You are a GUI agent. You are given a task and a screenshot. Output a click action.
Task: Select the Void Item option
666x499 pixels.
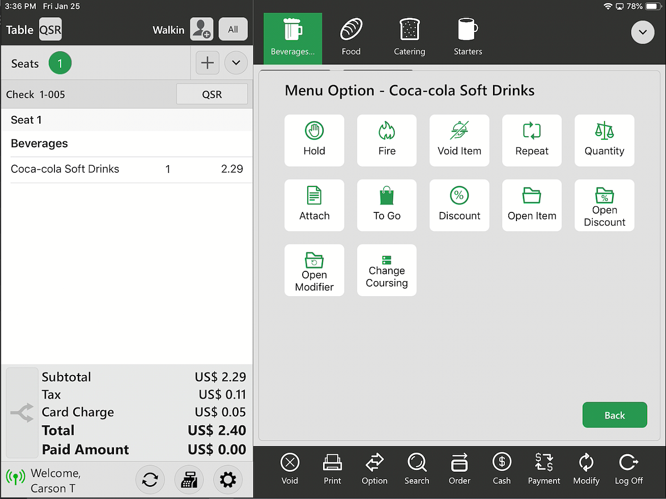[x=459, y=140]
